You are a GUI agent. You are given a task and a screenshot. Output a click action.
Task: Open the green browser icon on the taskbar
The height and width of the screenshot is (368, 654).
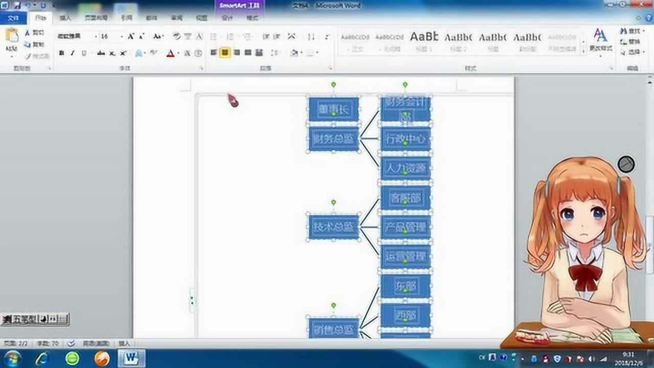tap(73, 358)
